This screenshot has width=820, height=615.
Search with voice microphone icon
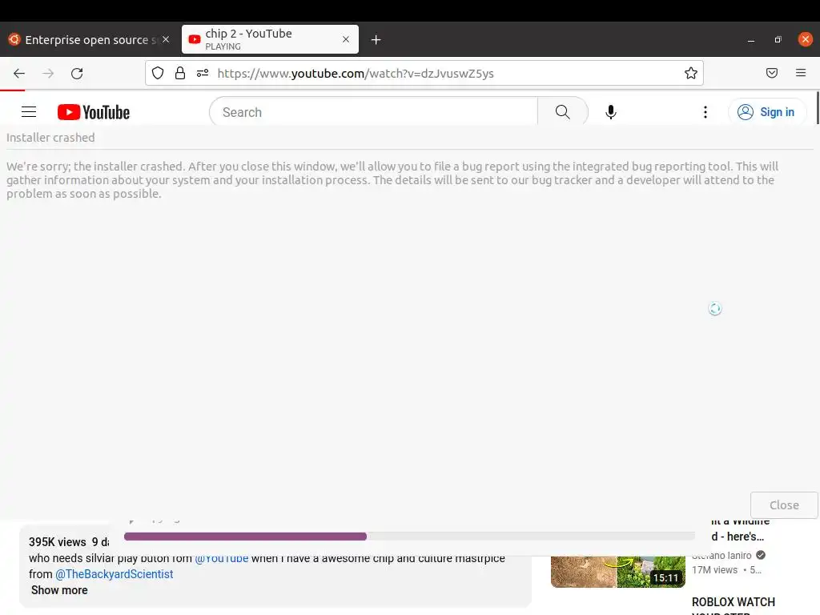click(x=610, y=112)
